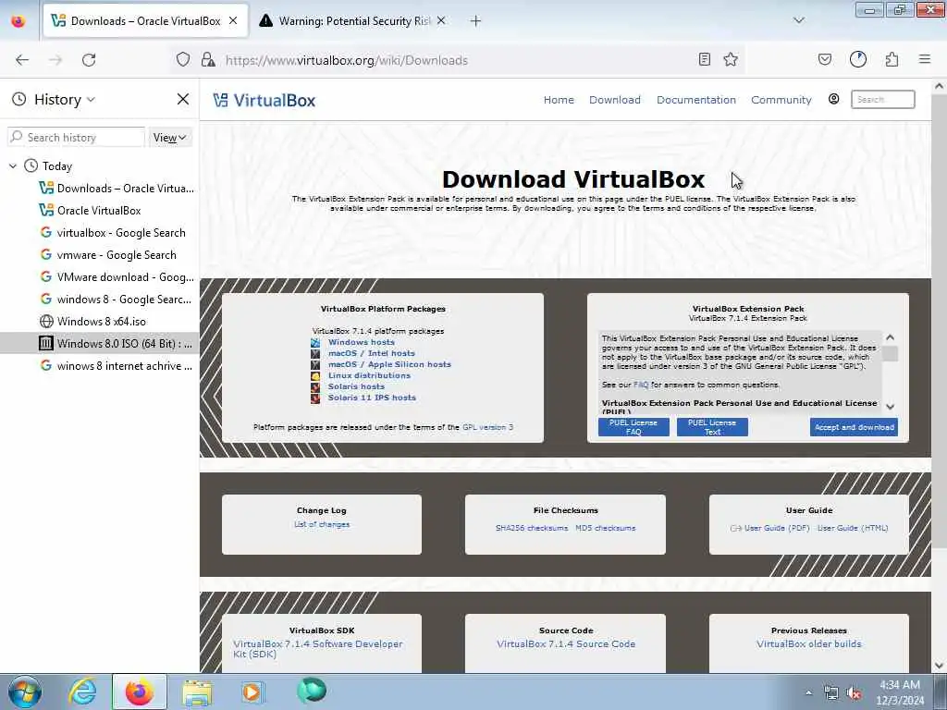Close the History sidebar
This screenshot has width=947, height=710.
183,99
